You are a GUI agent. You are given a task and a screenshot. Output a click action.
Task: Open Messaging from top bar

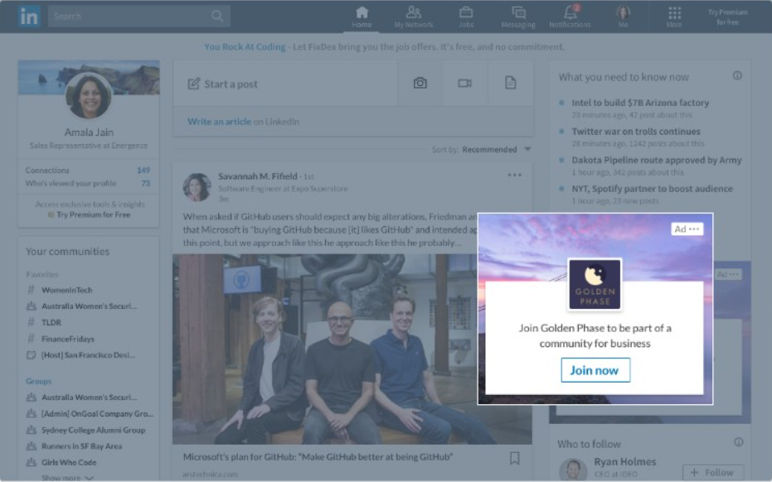point(518,17)
